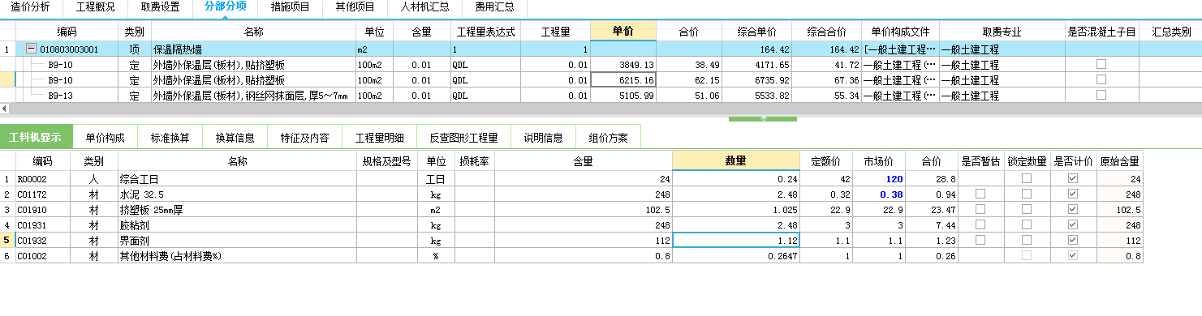Select the quantity cell 1.12 for 界面剂
1202x316 pixels.
735,241
